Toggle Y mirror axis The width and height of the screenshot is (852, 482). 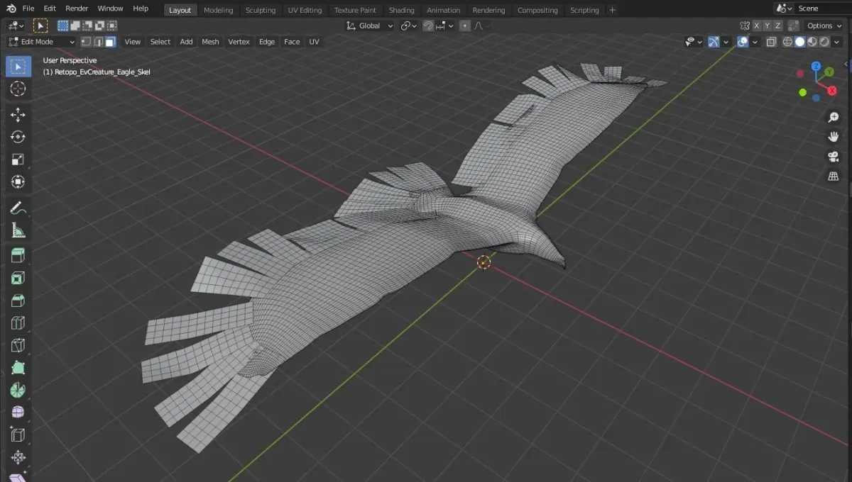768,26
